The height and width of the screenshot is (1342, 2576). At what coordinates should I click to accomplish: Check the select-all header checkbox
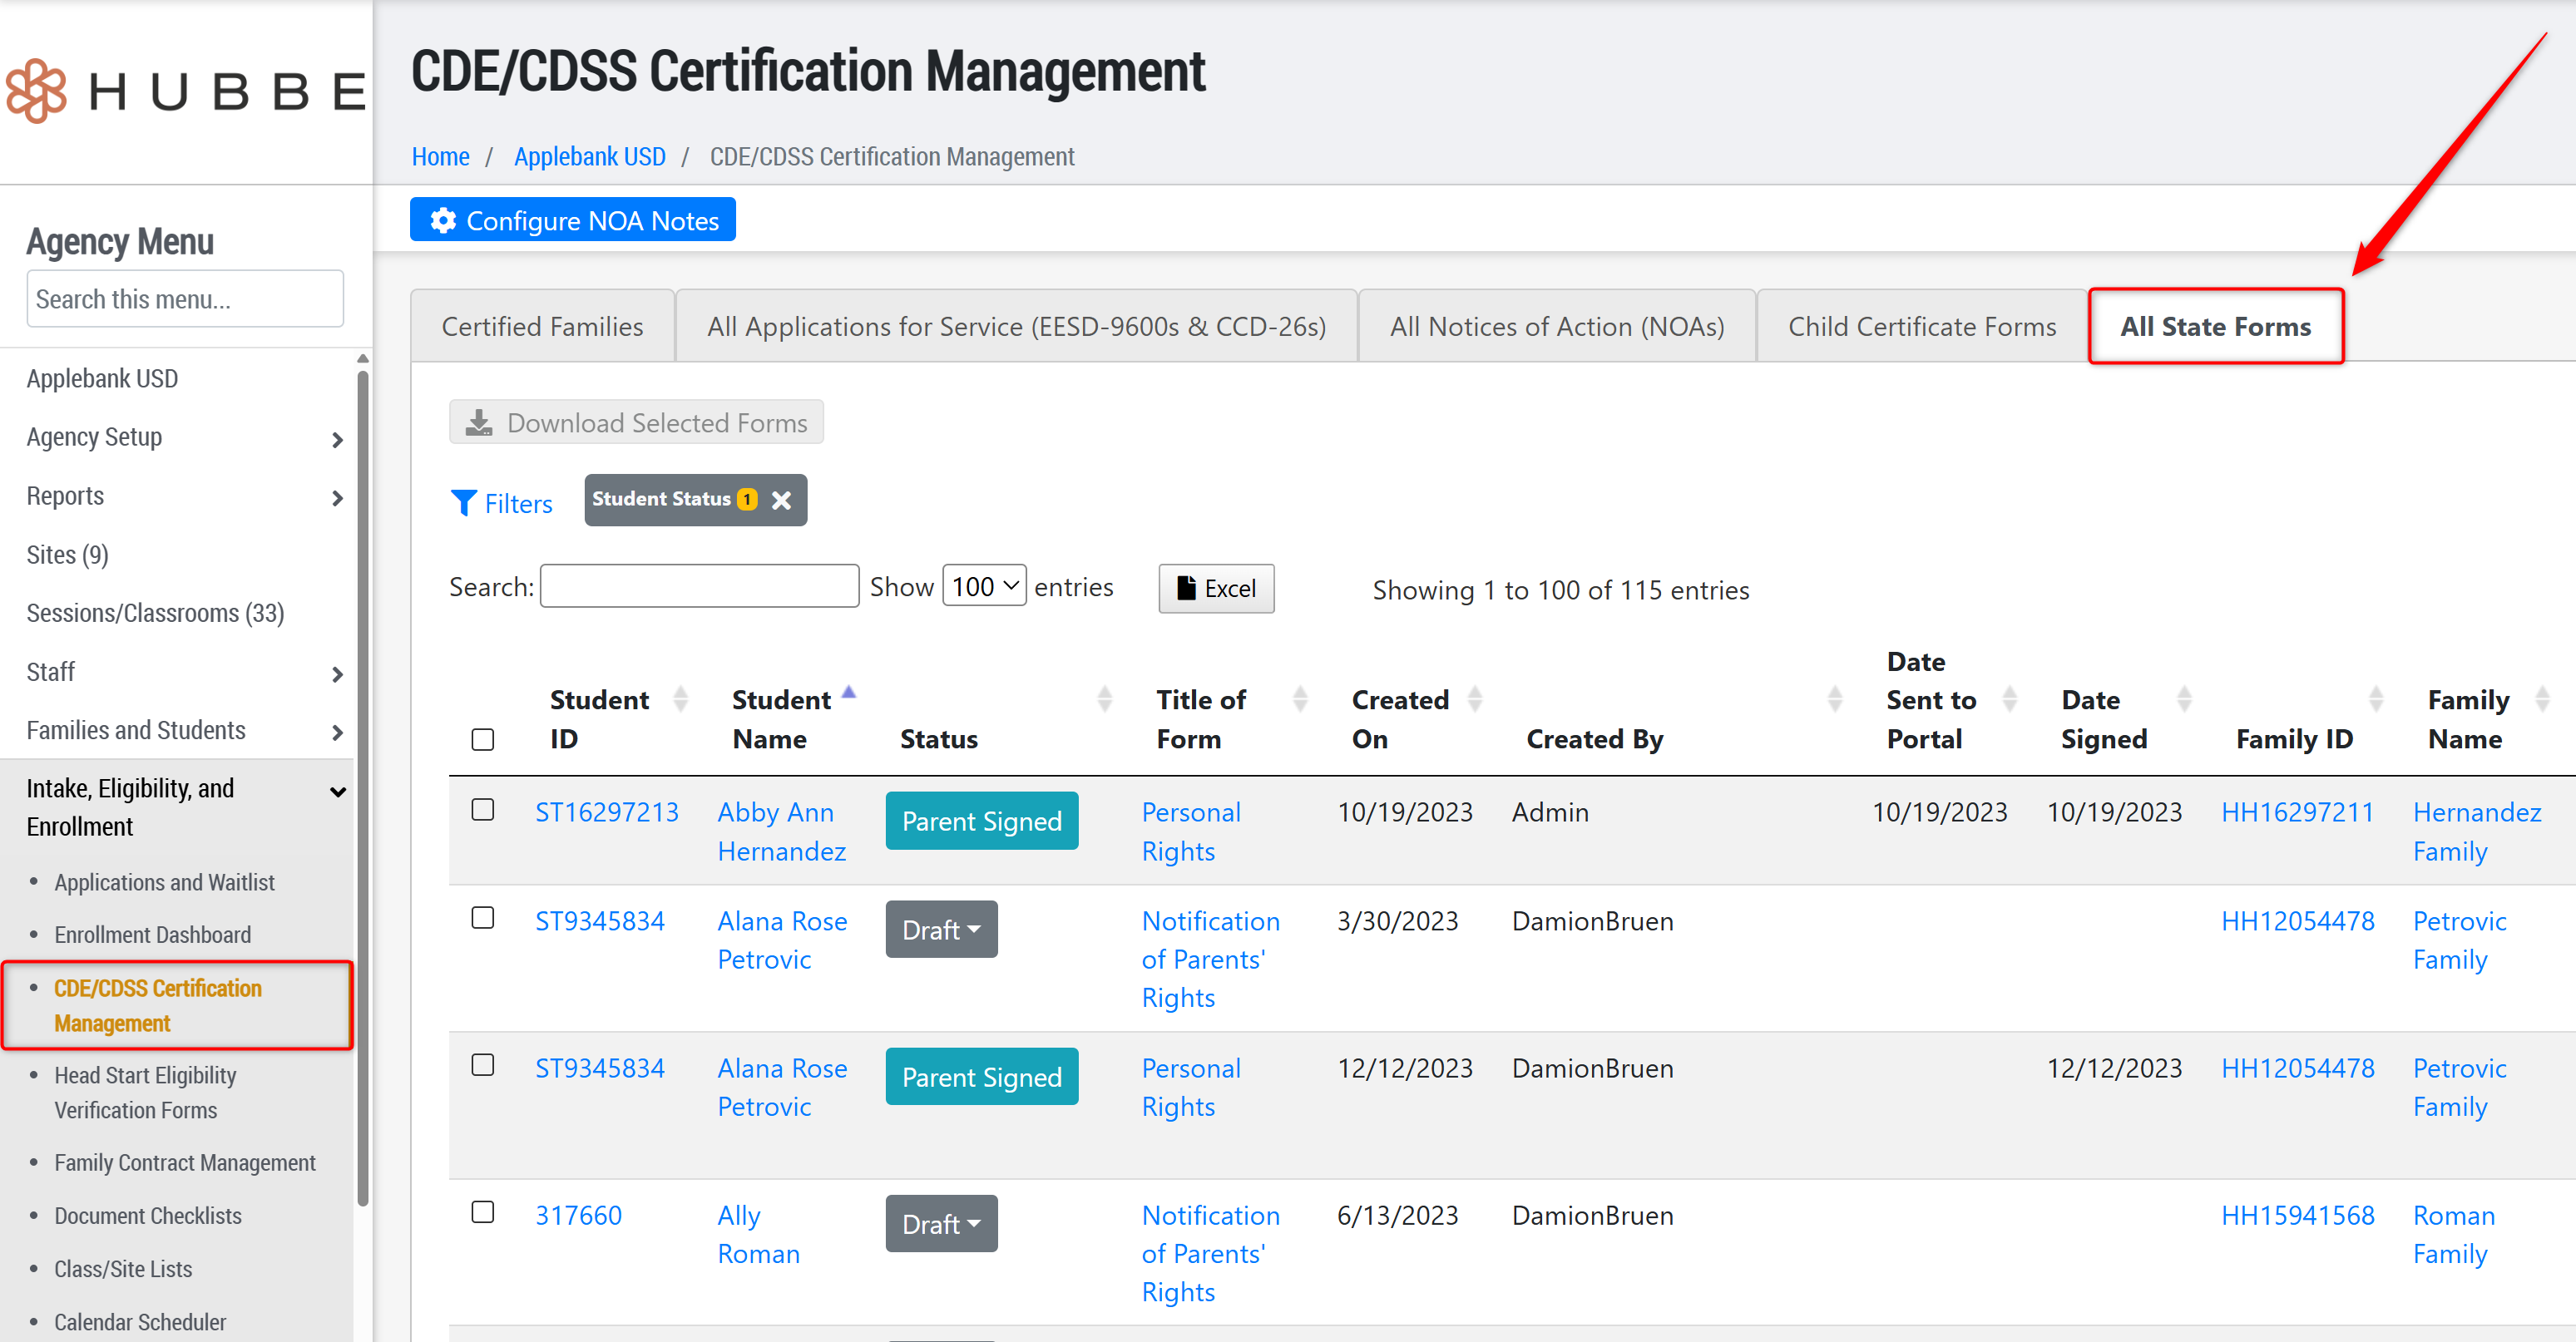[x=483, y=739]
